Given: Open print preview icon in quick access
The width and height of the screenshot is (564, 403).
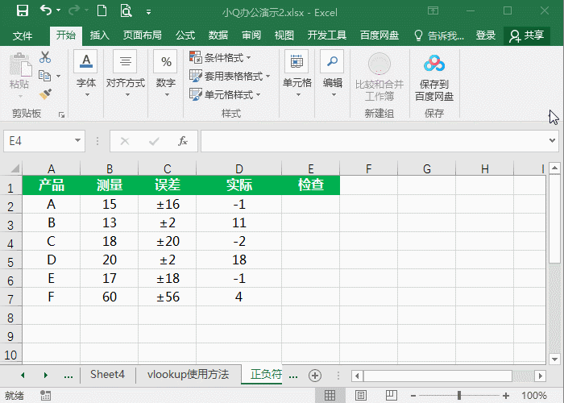Looking at the screenshot, I should pos(126,10).
